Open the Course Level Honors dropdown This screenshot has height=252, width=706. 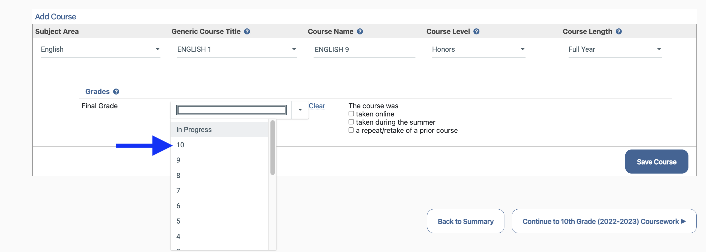(478, 49)
